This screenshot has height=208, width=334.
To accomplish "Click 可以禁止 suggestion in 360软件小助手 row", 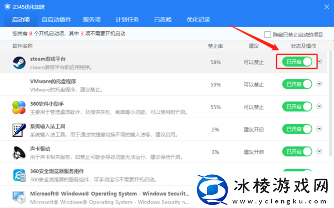I will 254,107.
